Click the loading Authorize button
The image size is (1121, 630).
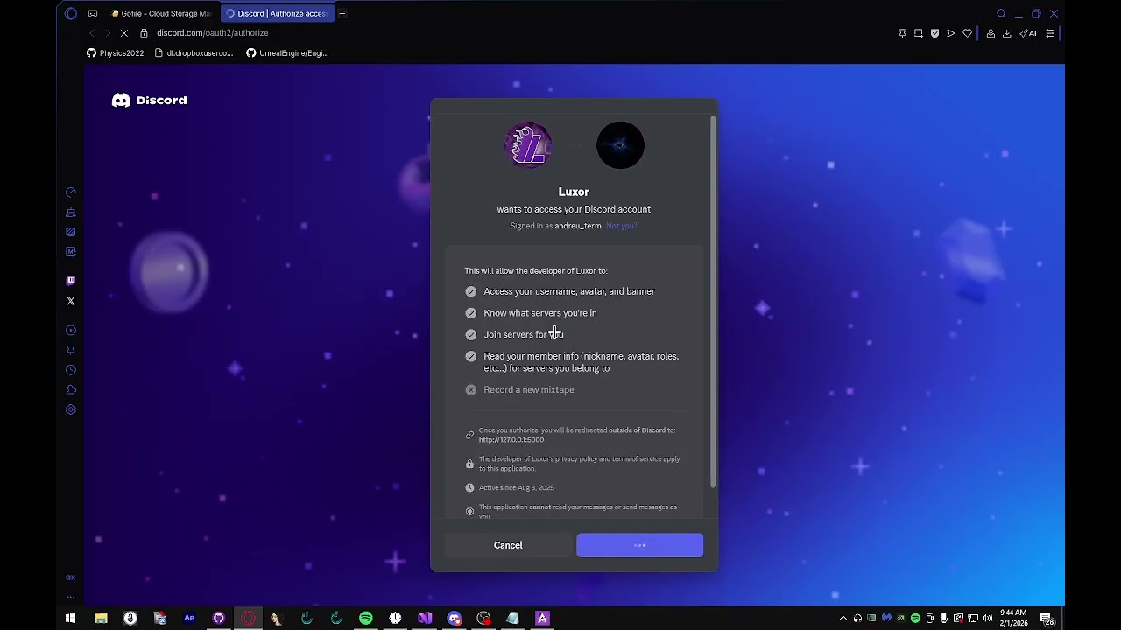(x=639, y=545)
